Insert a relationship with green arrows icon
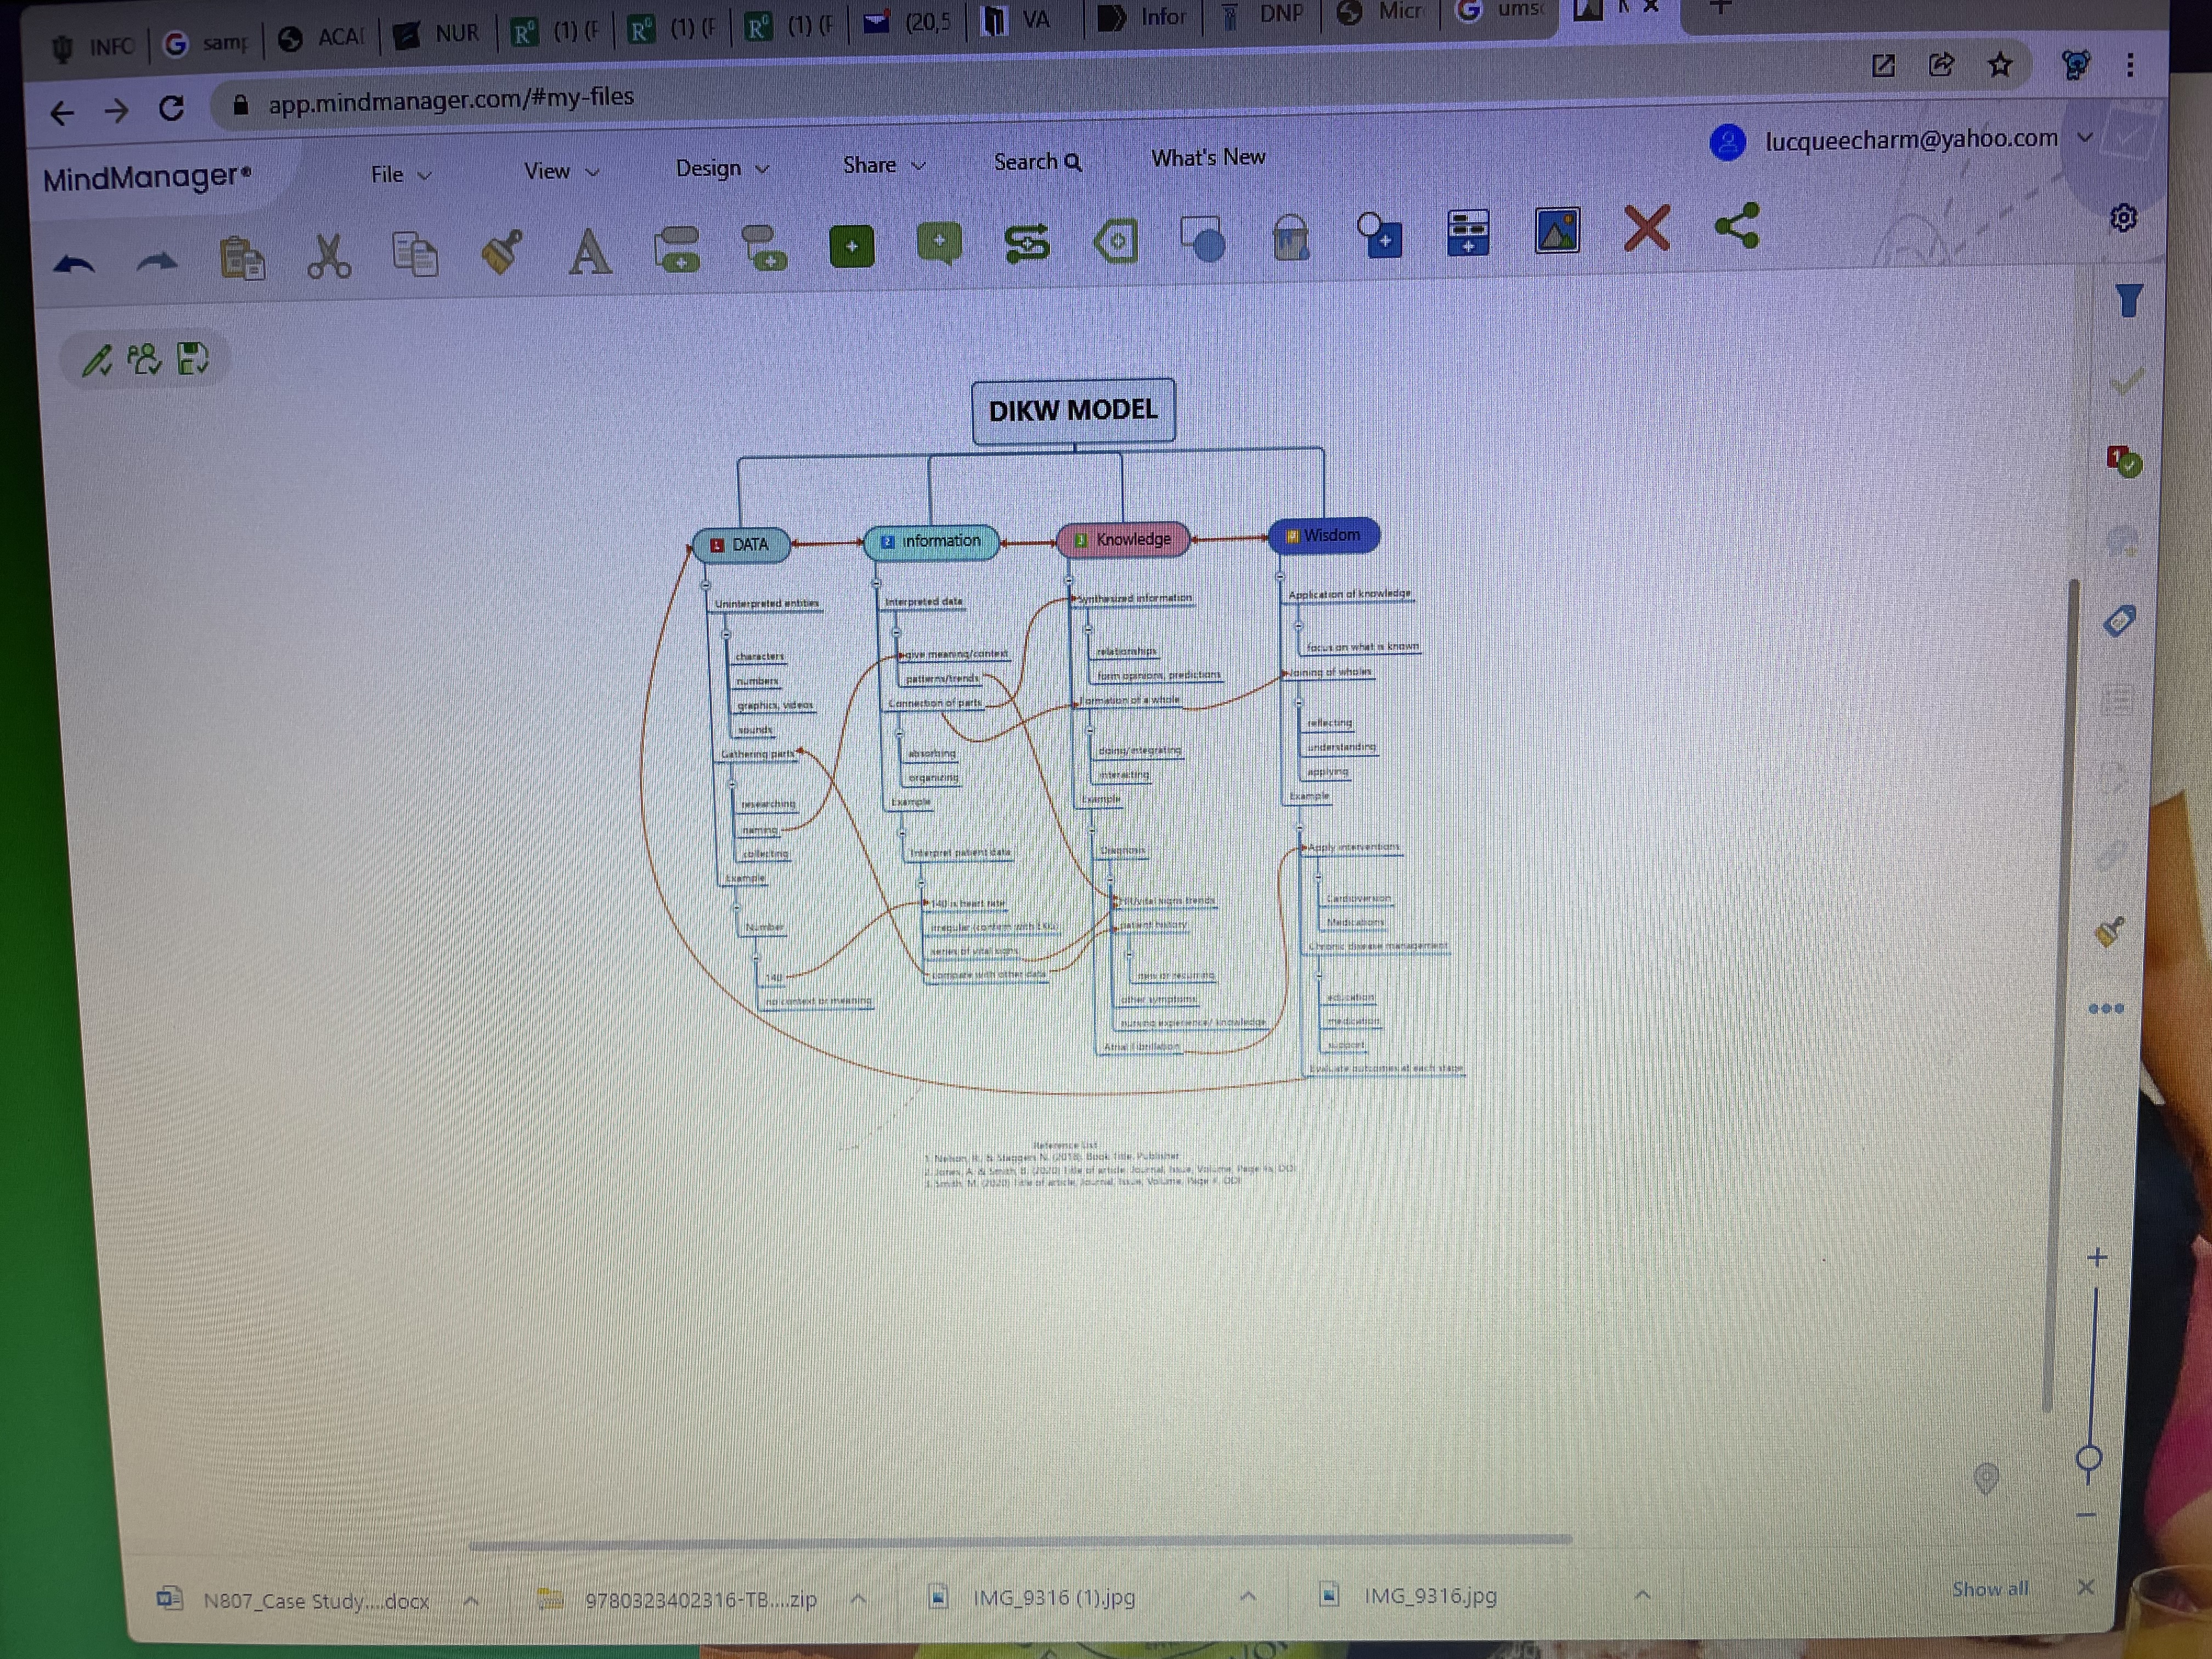 pyautogui.click(x=1026, y=243)
